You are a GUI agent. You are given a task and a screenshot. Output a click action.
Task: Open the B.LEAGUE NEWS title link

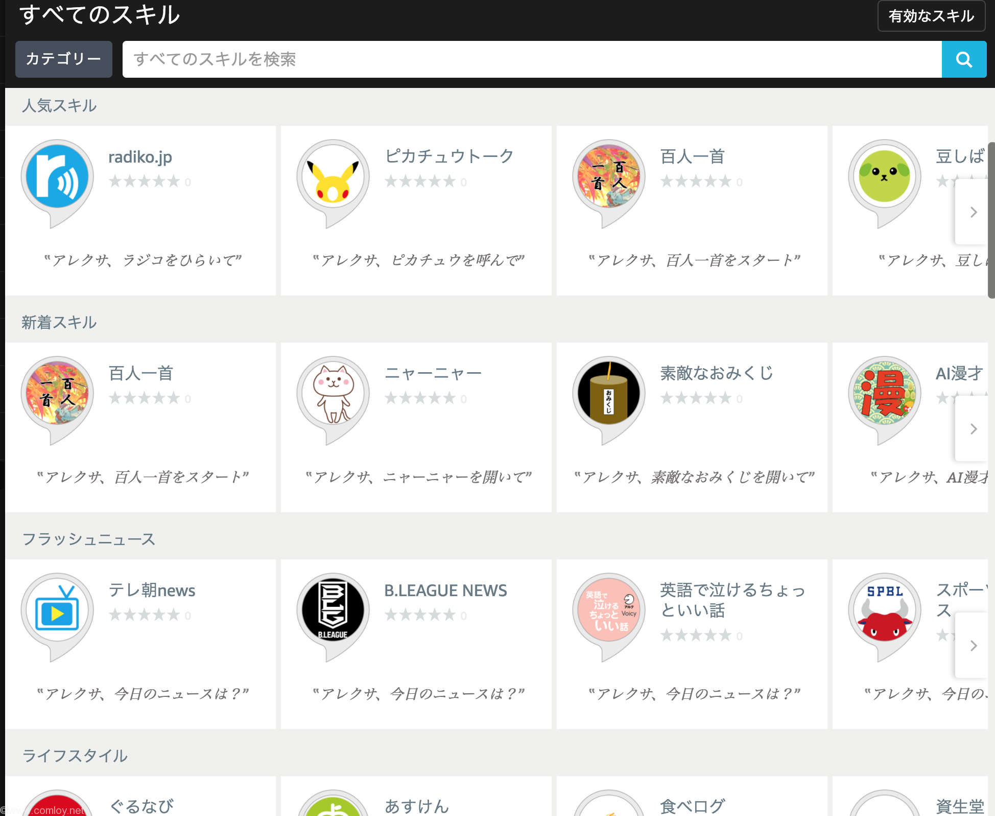[445, 590]
